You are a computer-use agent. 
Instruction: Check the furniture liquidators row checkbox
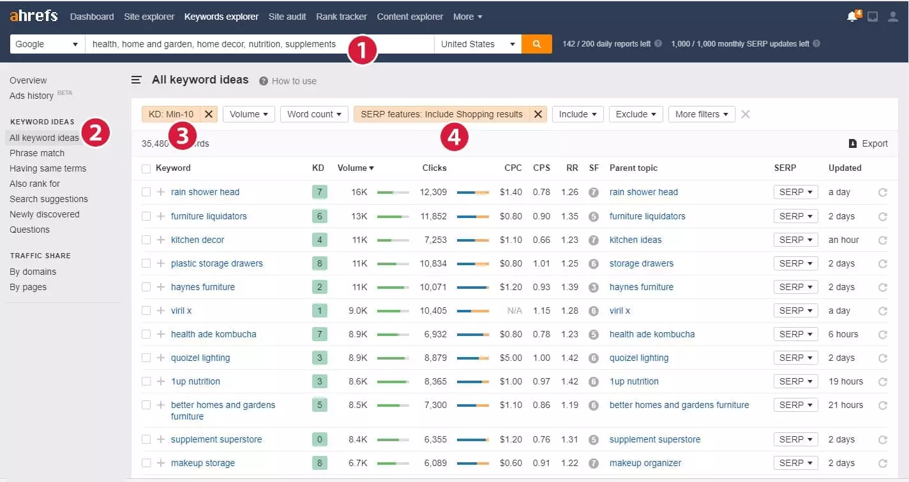click(x=146, y=216)
